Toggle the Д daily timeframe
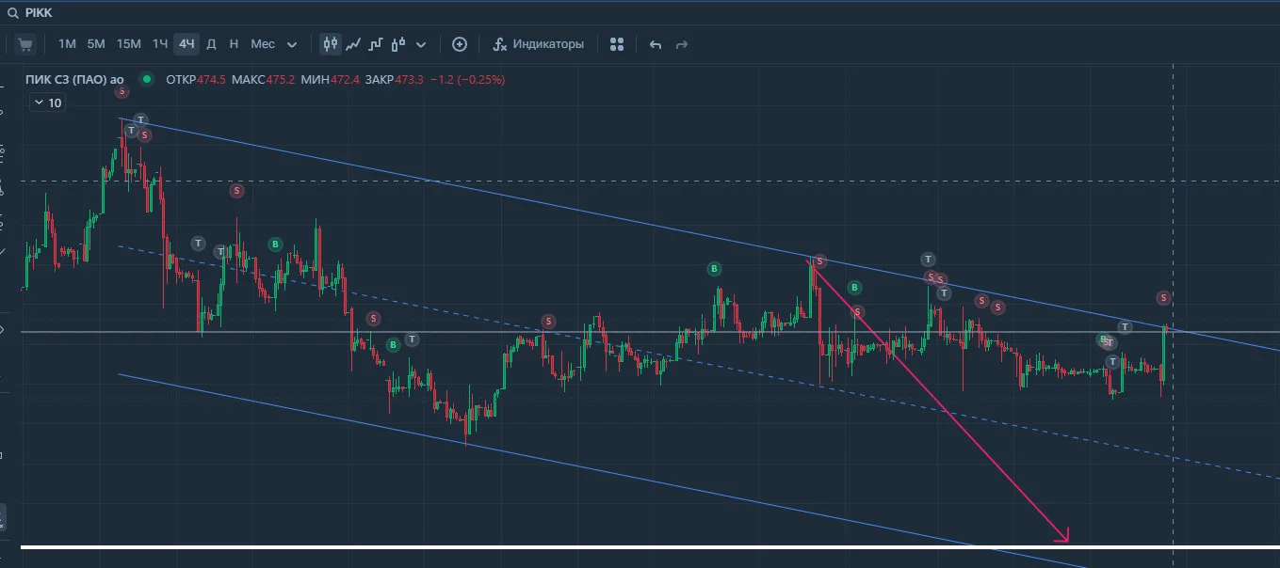The height and width of the screenshot is (568, 1280). pyautogui.click(x=211, y=44)
